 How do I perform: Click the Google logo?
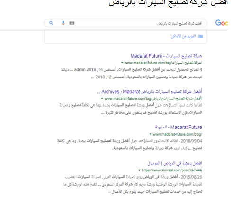pyautogui.click(x=222, y=23)
